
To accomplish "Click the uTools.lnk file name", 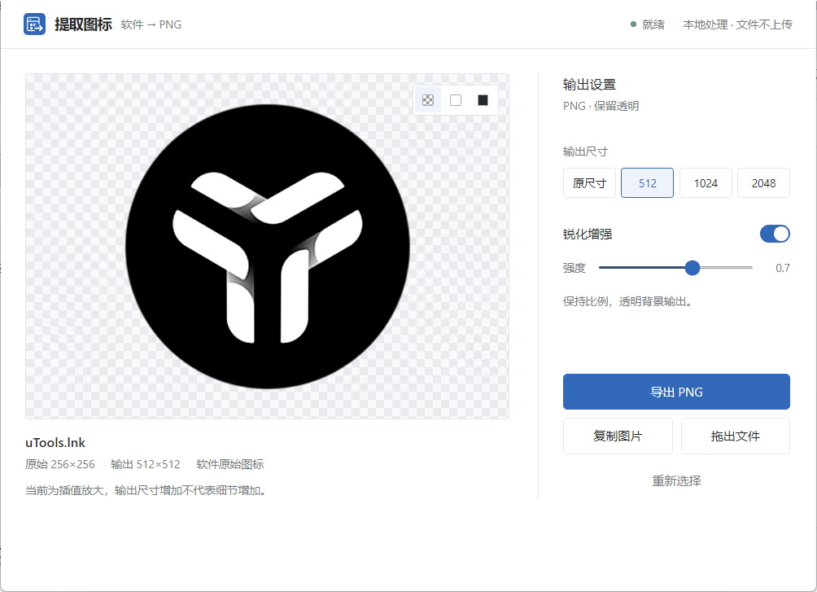I will (55, 442).
